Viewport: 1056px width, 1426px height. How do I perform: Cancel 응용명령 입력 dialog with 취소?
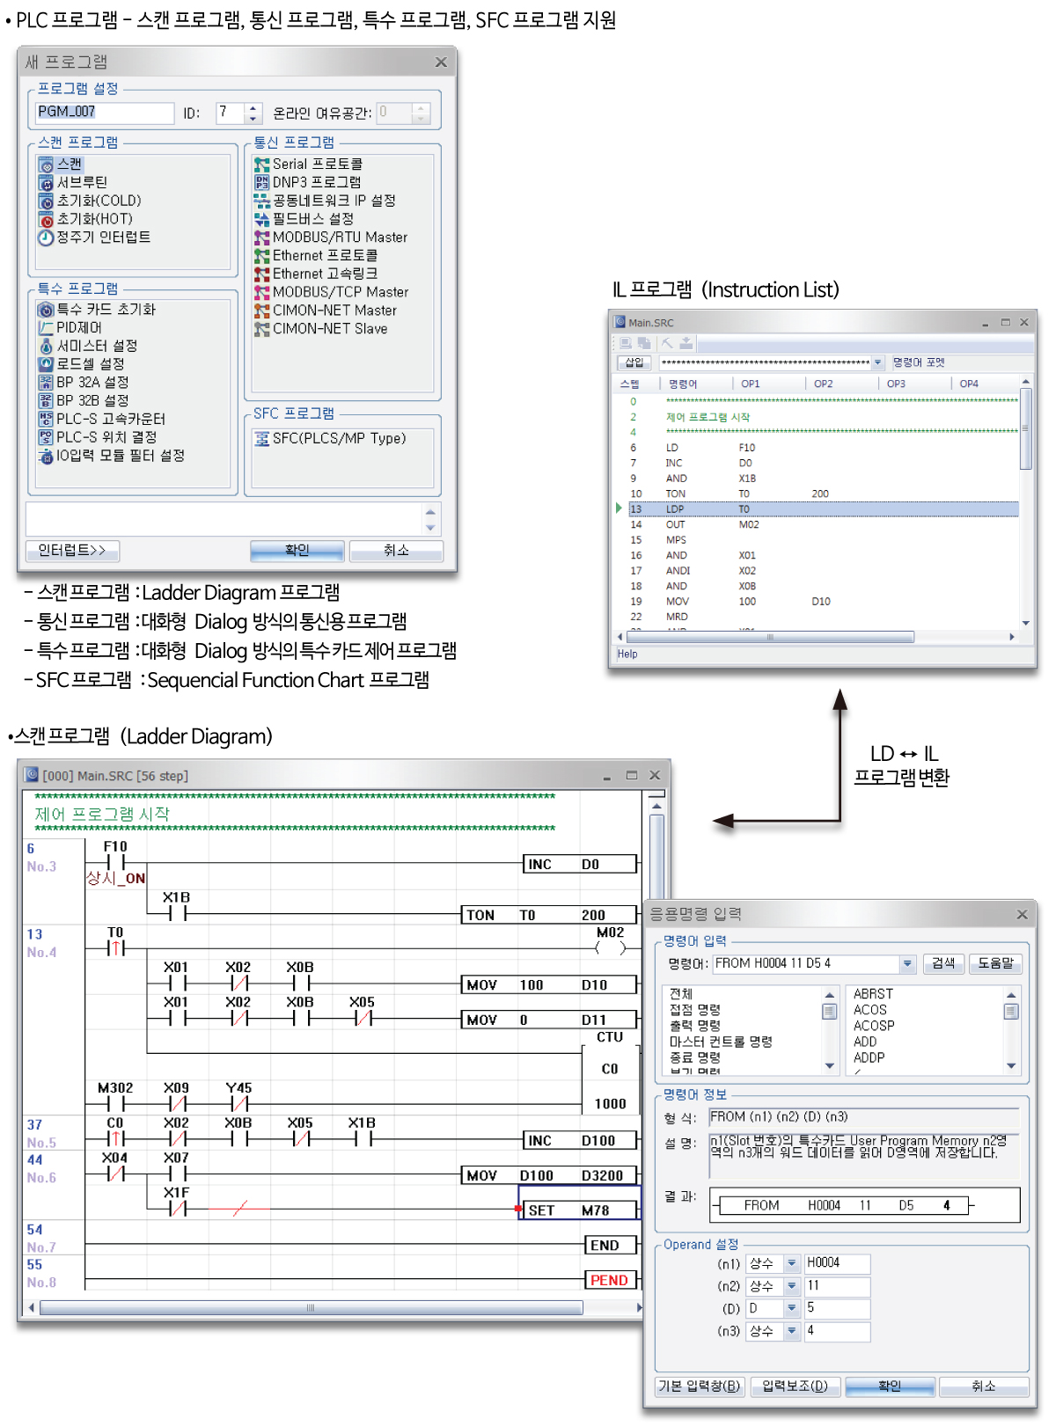point(984,1386)
